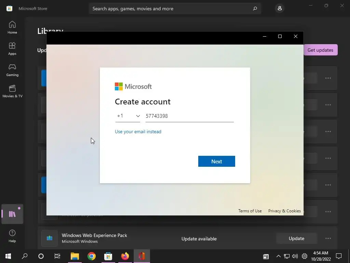This screenshot has height=263, width=350.
Task: Open Office app in the taskbar
Action: coord(142,256)
